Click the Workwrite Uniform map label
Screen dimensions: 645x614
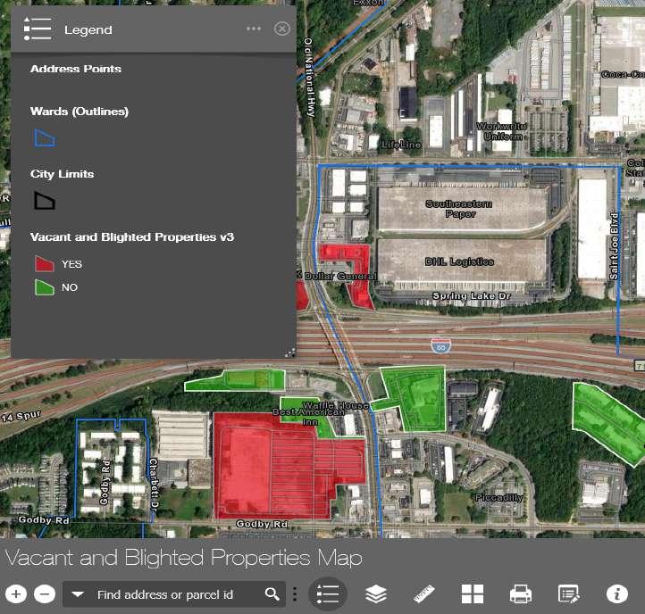pyautogui.click(x=501, y=131)
